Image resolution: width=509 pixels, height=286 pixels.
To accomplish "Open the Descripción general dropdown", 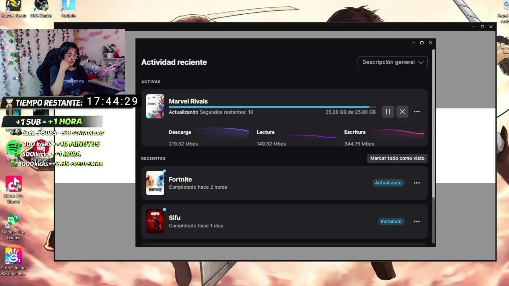I will (392, 62).
